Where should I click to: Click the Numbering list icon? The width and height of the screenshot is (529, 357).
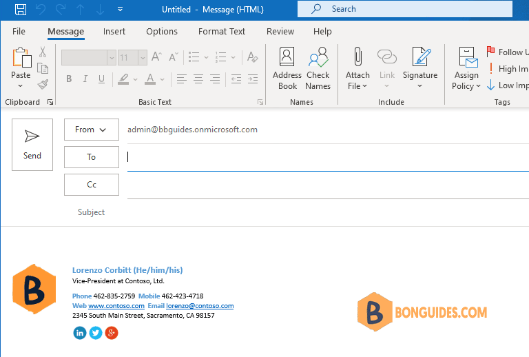tap(220, 57)
